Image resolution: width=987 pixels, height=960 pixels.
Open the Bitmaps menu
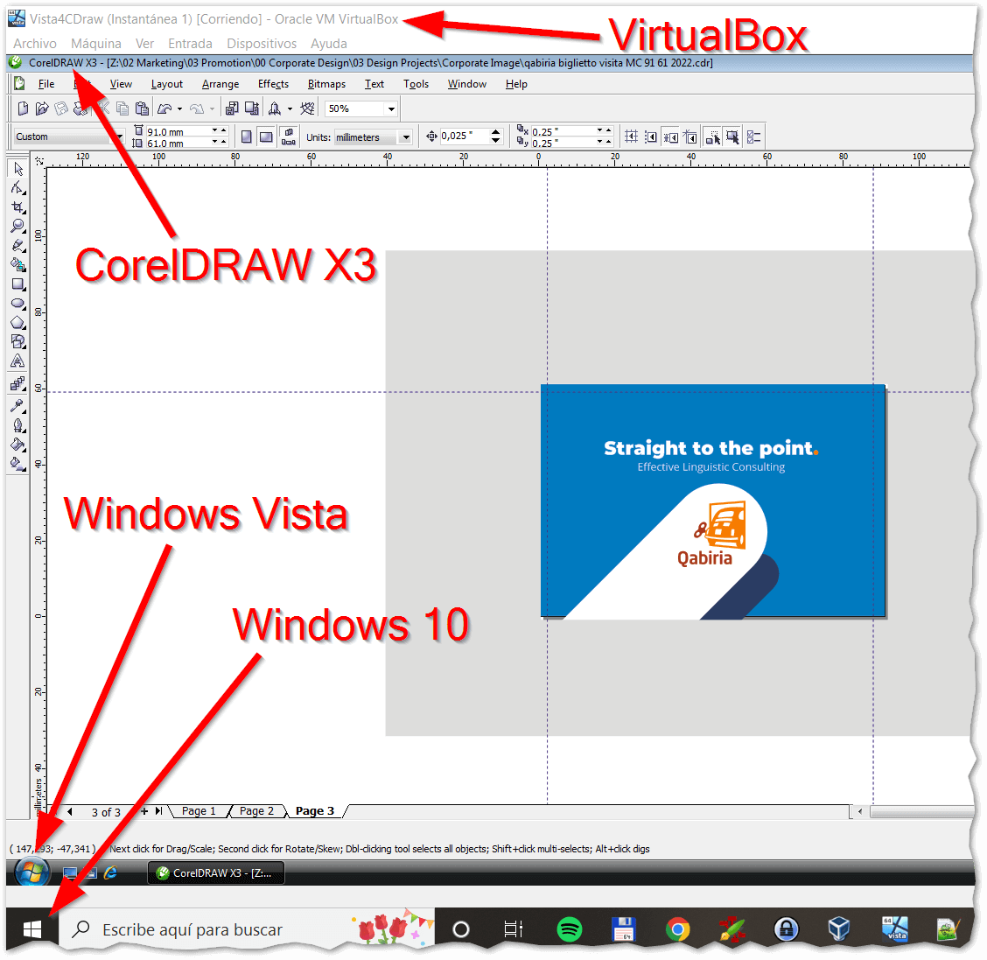click(x=325, y=84)
